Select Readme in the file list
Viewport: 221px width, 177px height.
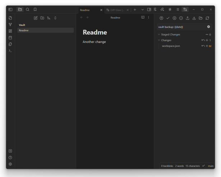click(x=45, y=30)
